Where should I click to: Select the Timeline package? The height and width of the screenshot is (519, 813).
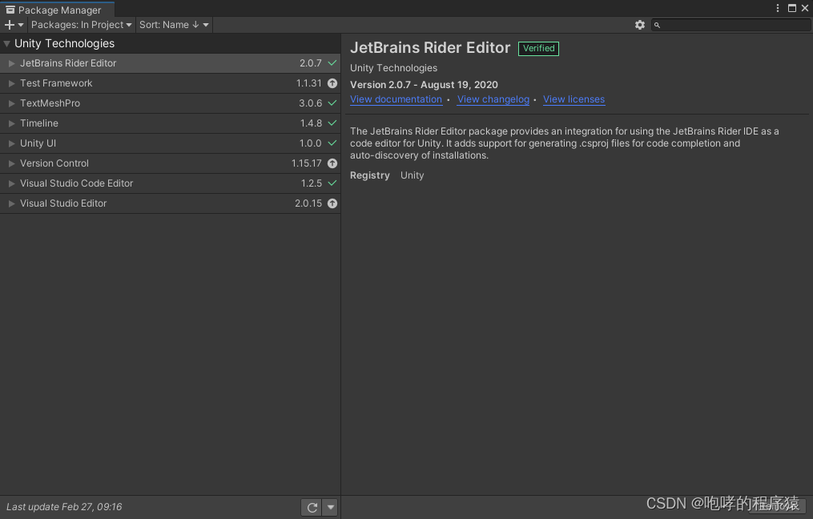(x=170, y=123)
